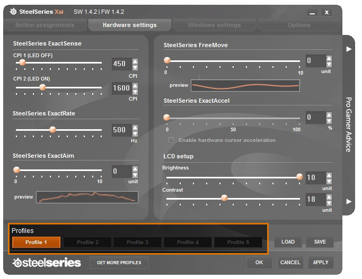Image resolution: width=362 pixels, height=279 pixels.
Task: Decrease FreeMove unit with down arrow
Action: (329, 64)
